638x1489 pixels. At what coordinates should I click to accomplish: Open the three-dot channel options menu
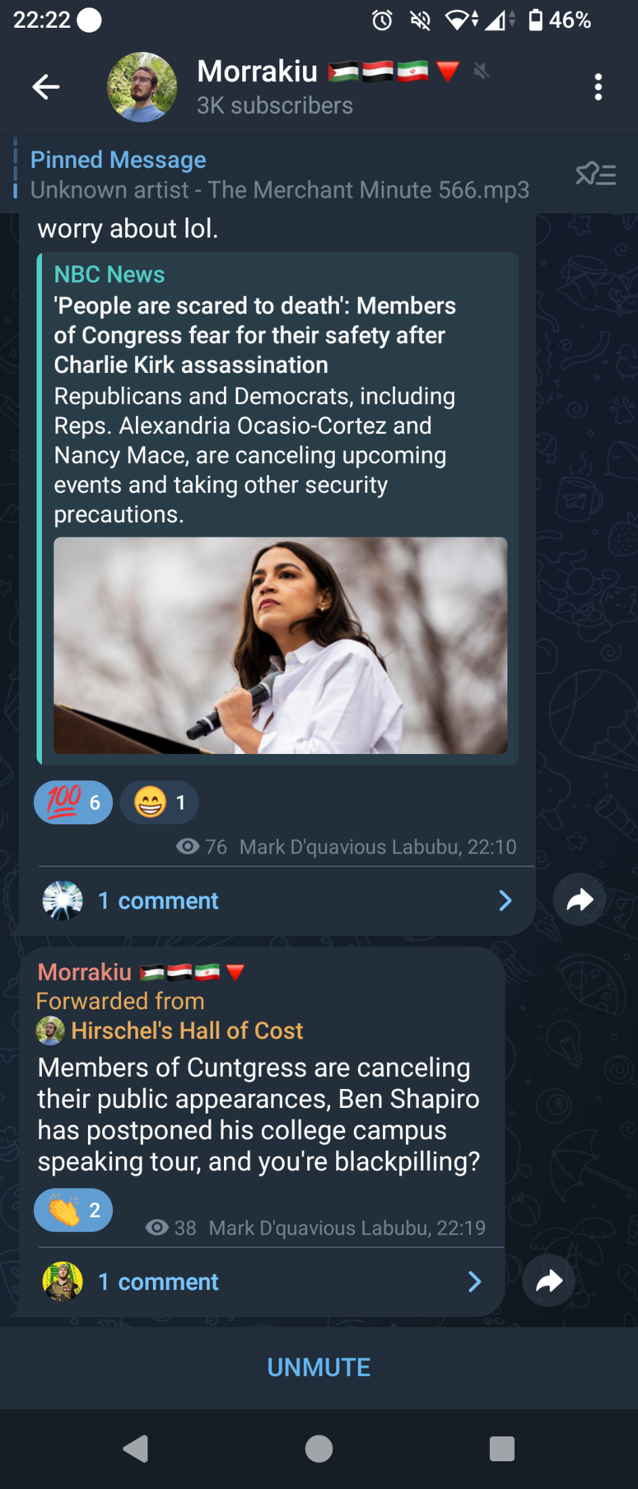click(598, 87)
